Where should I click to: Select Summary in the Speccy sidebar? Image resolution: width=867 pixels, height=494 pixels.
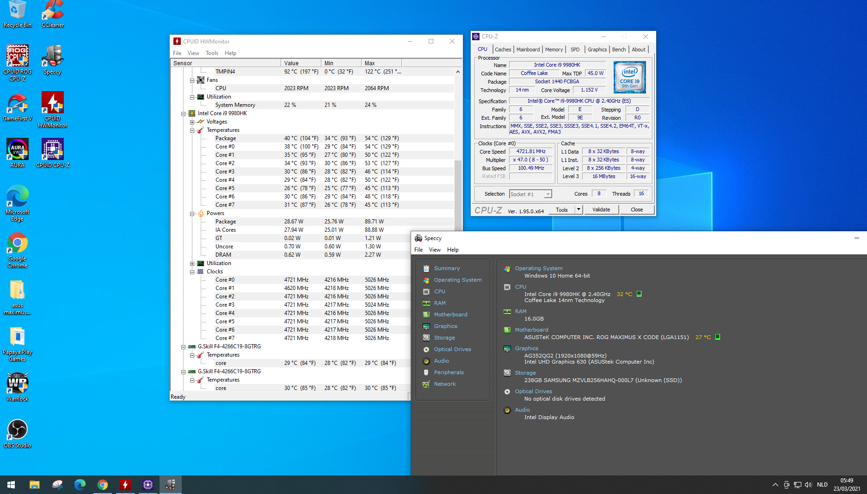tap(447, 268)
